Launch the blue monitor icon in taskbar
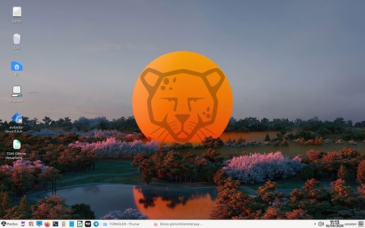Viewport: 365px width, 228px height. [39, 224]
